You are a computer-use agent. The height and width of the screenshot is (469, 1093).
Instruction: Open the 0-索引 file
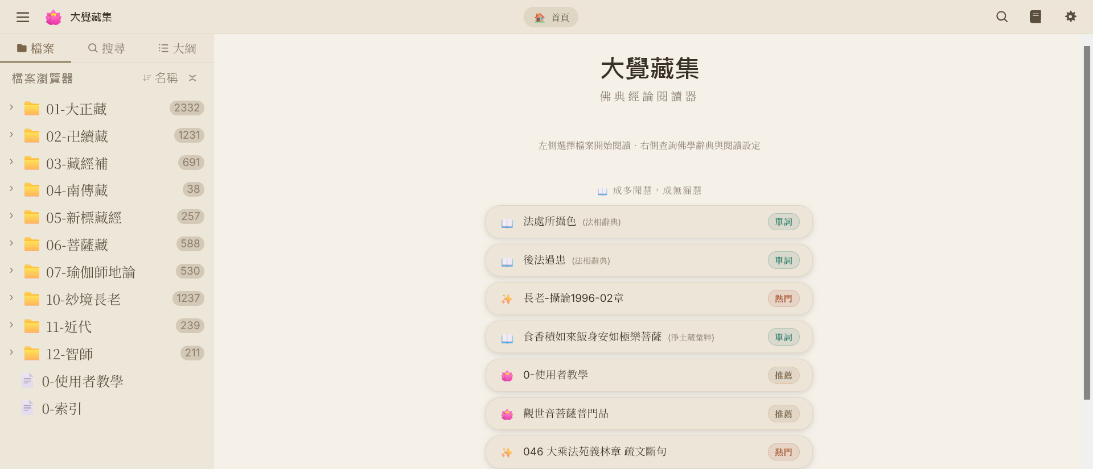106,408
